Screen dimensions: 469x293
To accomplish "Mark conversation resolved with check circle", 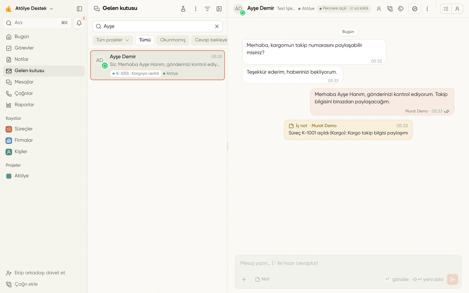I will 415,9.
